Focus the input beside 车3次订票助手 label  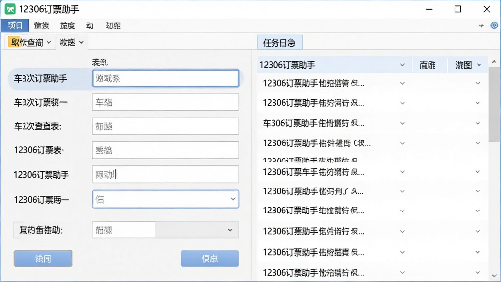[x=165, y=78]
